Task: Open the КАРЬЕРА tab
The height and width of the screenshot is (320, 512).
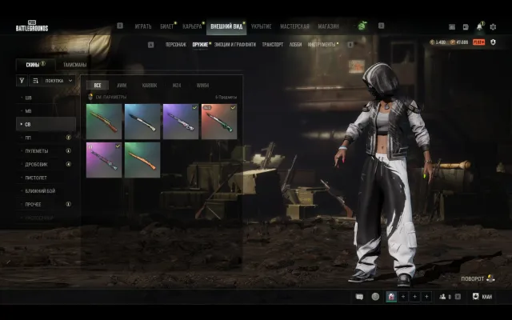Action: click(x=192, y=26)
